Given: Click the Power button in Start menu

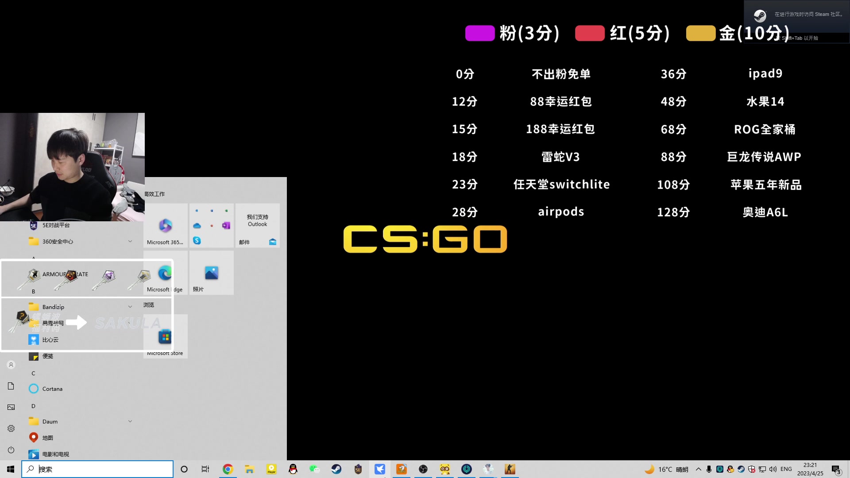Looking at the screenshot, I should pyautogui.click(x=11, y=450).
